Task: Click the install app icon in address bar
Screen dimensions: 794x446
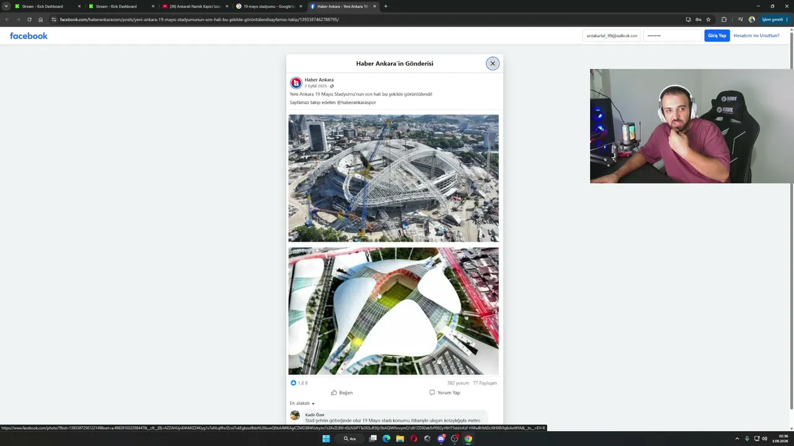Action: point(689,19)
